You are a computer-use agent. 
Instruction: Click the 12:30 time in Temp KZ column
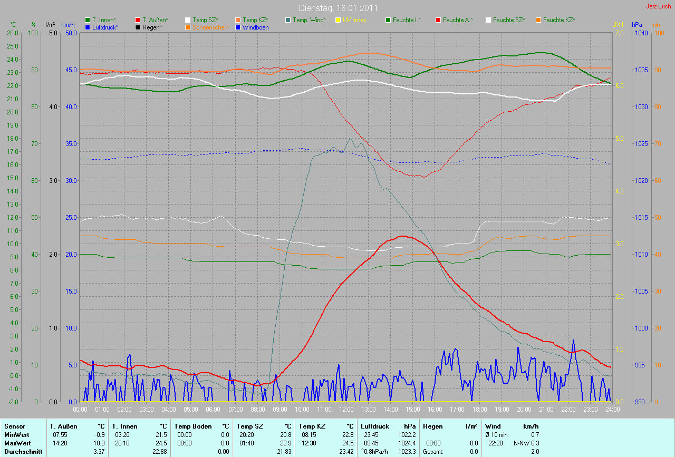[x=308, y=443]
